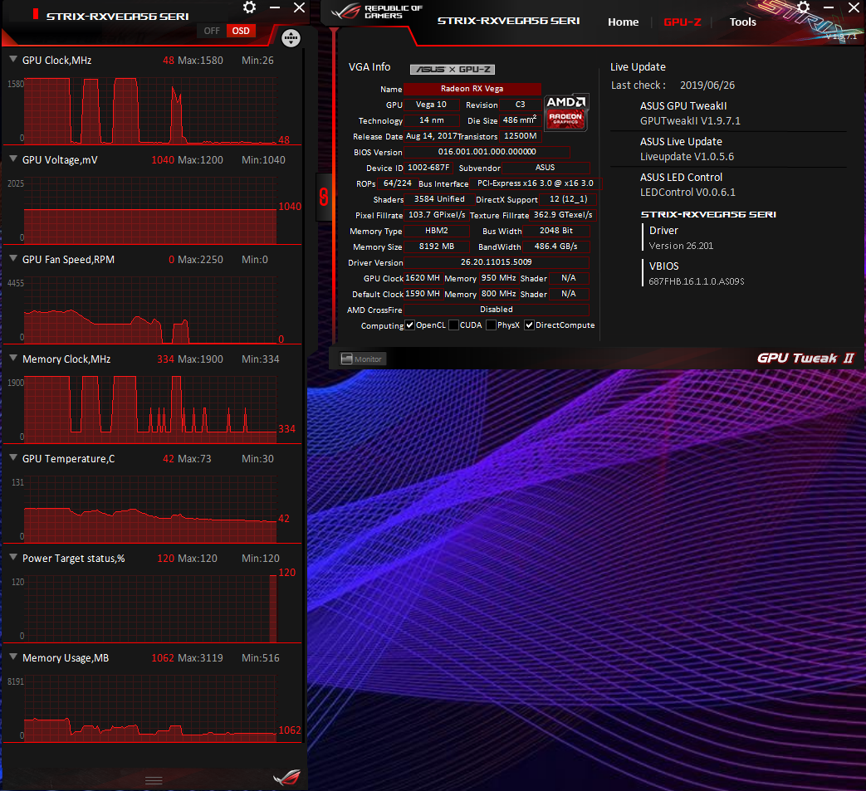Click the Monitor button
Viewport: 866px width, 791px height.
coord(362,359)
